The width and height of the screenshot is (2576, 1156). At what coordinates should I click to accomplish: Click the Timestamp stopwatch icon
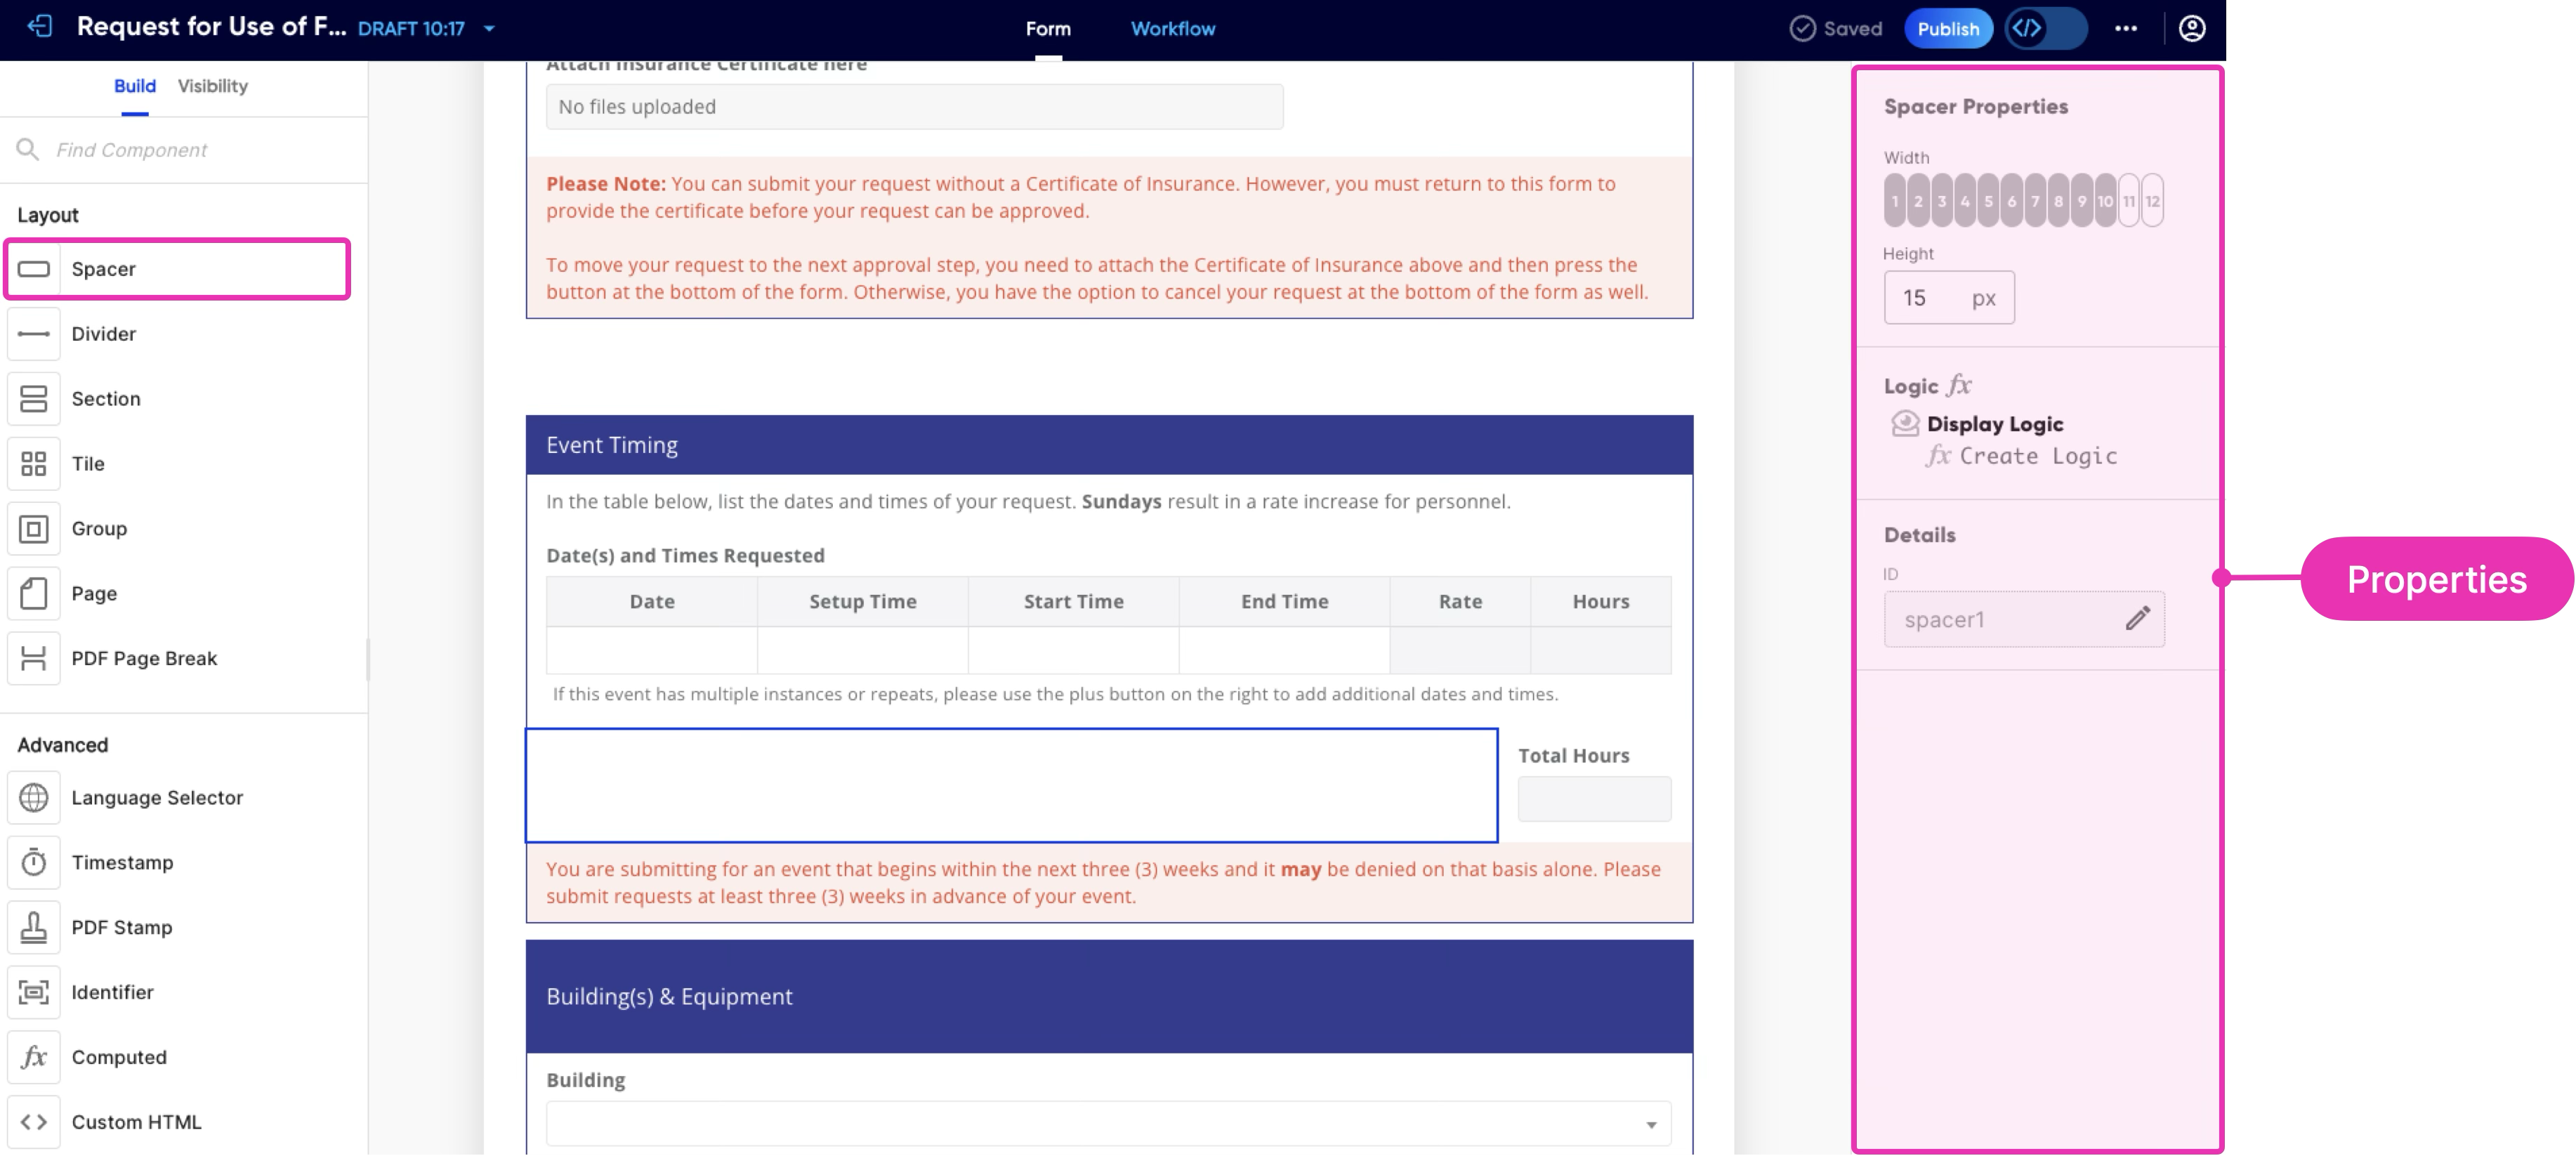tap(34, 862)
